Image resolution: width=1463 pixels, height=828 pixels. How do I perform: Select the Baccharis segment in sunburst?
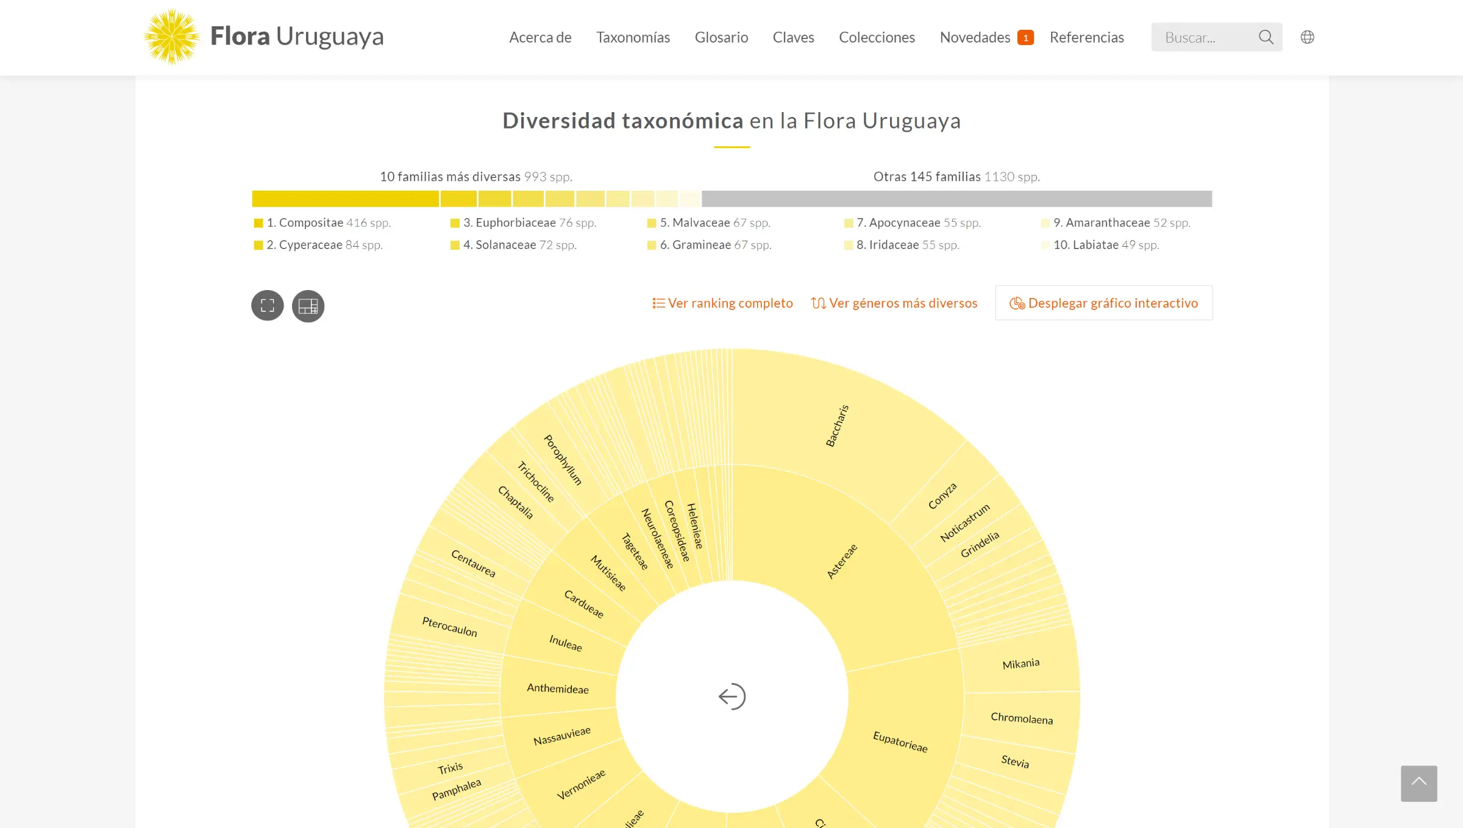[836, 426]
